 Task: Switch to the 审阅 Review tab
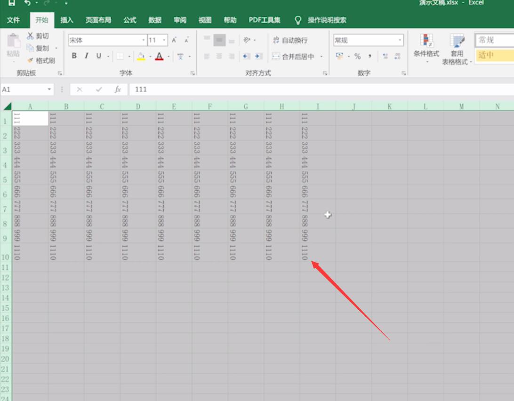[x=180, y=20]
